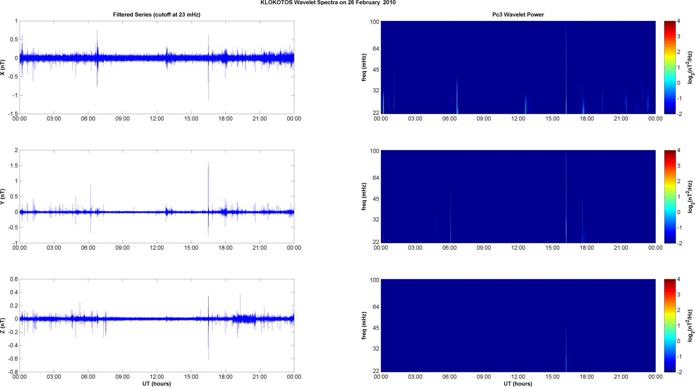Image resolution: width=695 pixels, height=387 pixels.
Task: Click the KLOKOTOS Wavelet Spectra figure title
Action: coord(328,3)
